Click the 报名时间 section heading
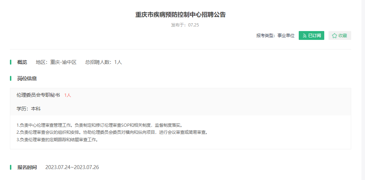The image size is (365, 180). click(27, 167)
